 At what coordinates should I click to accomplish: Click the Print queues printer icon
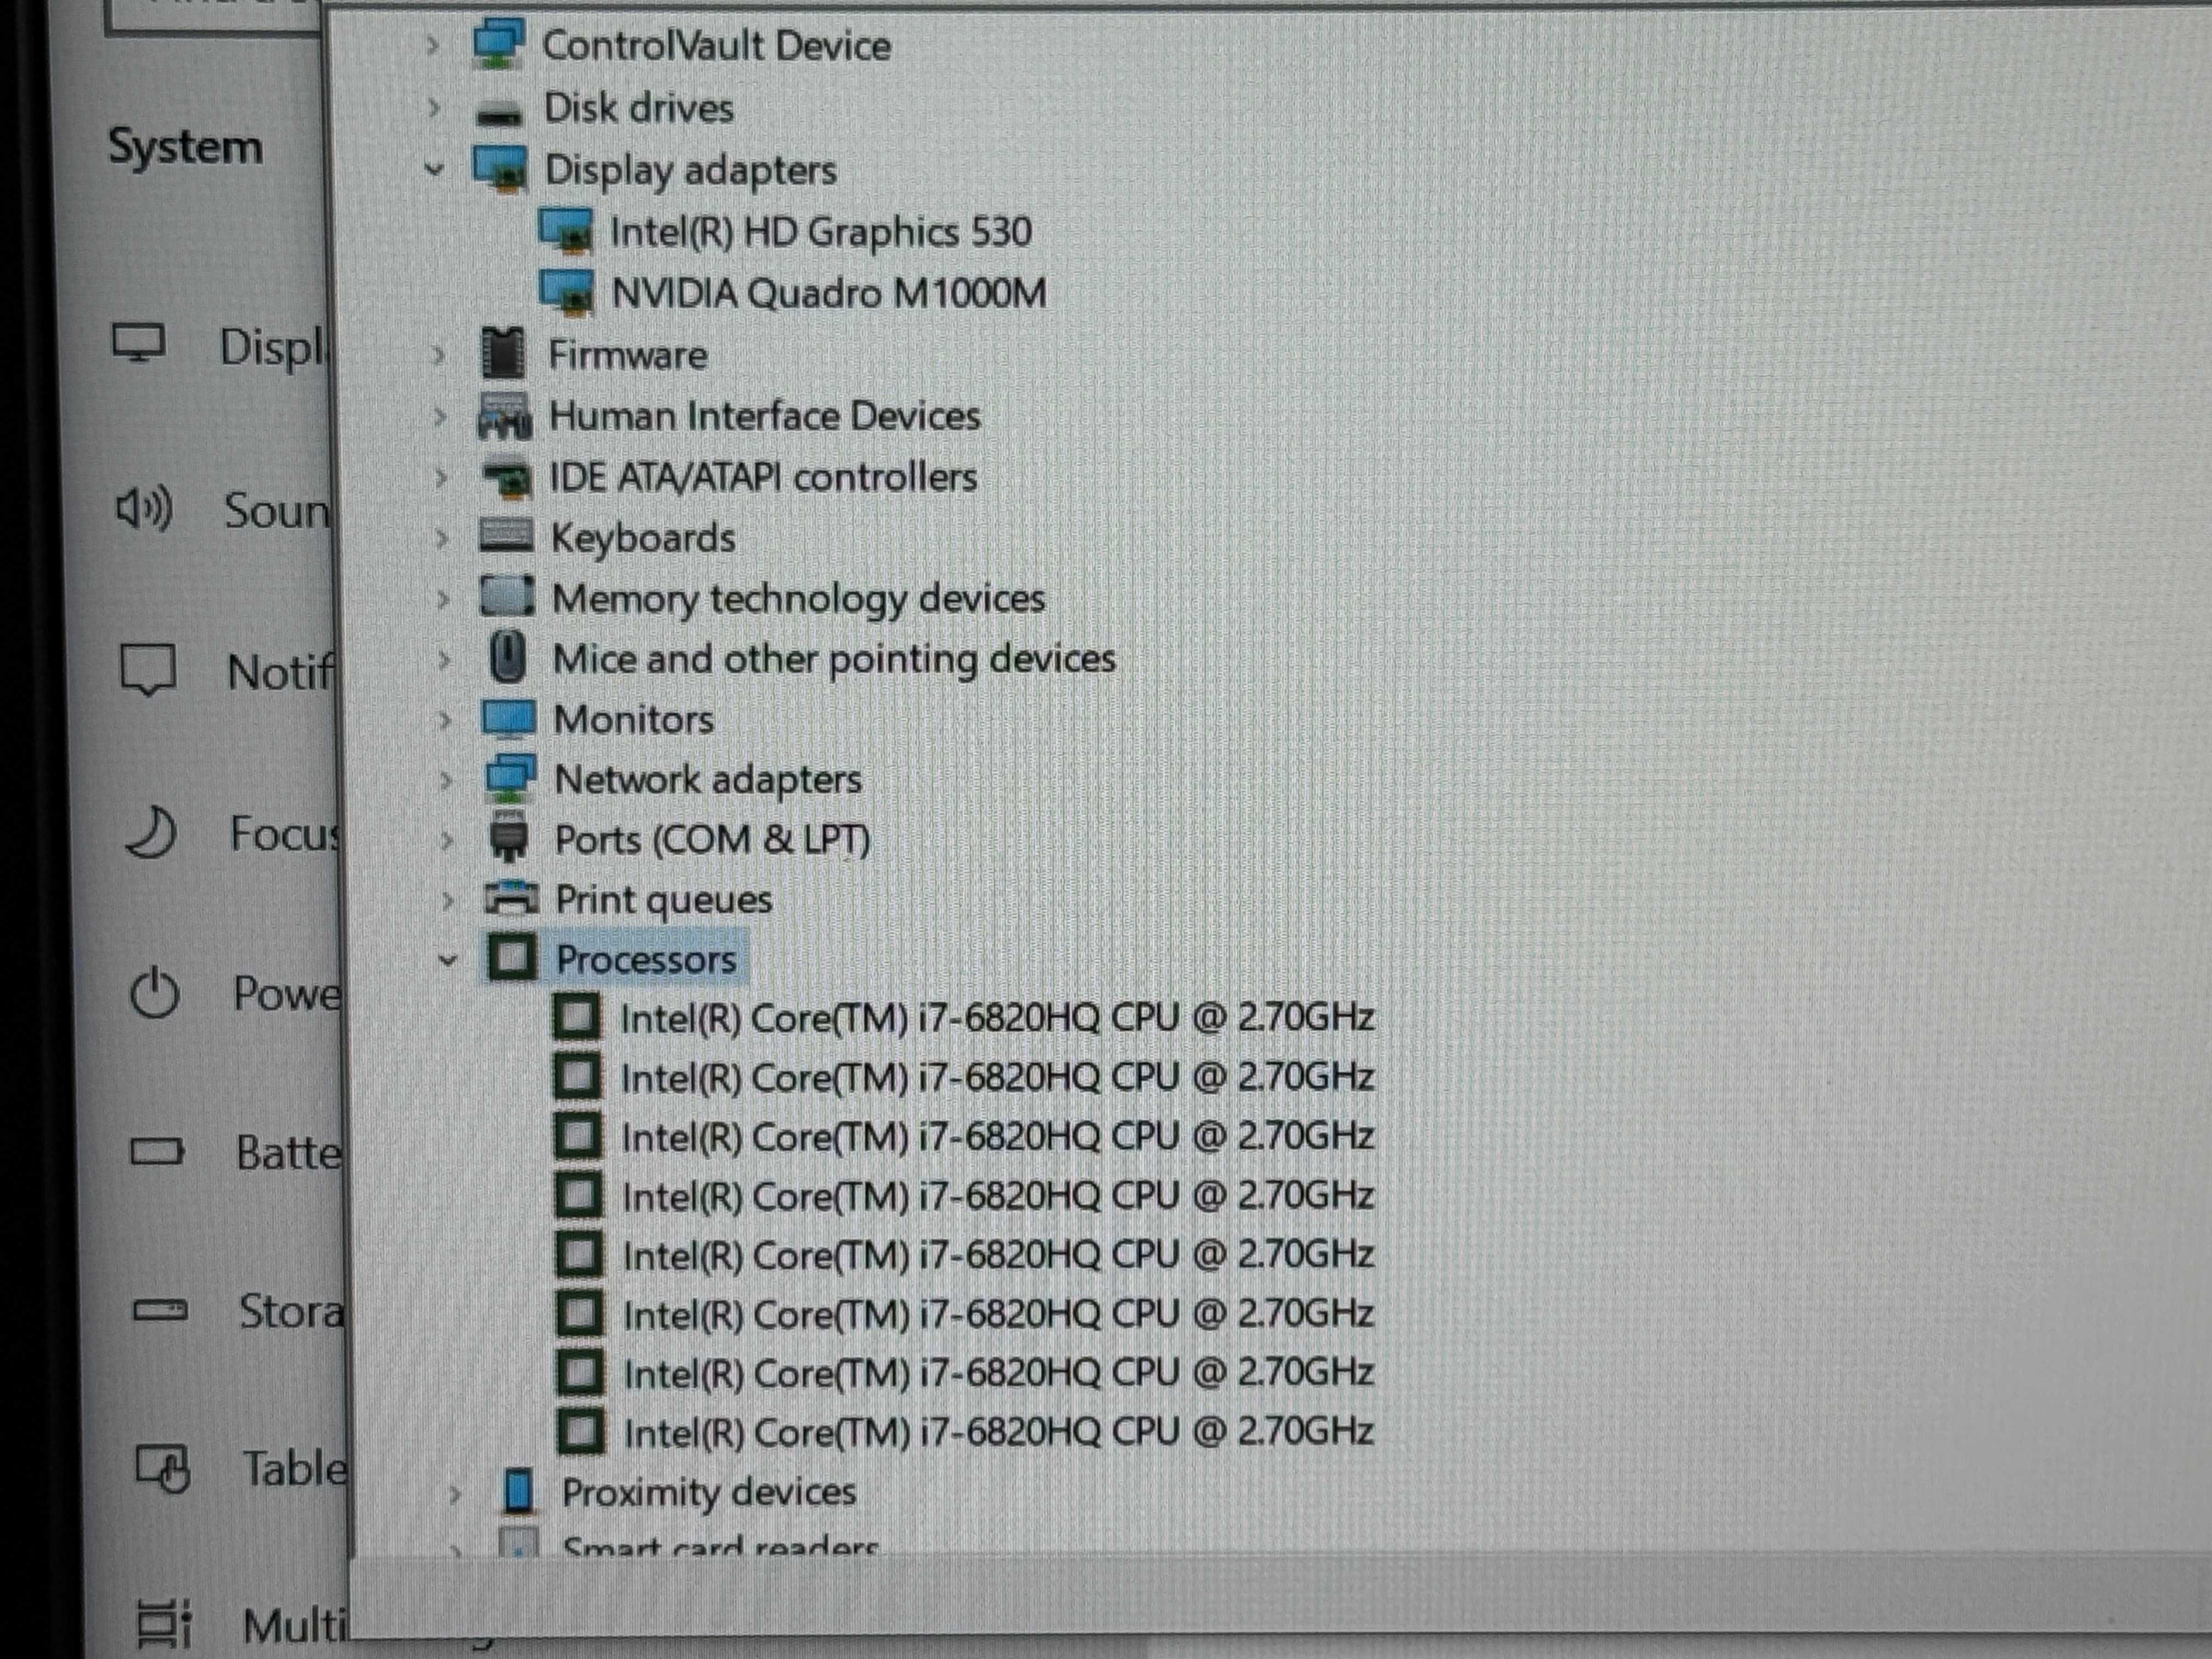pos(512,899)
